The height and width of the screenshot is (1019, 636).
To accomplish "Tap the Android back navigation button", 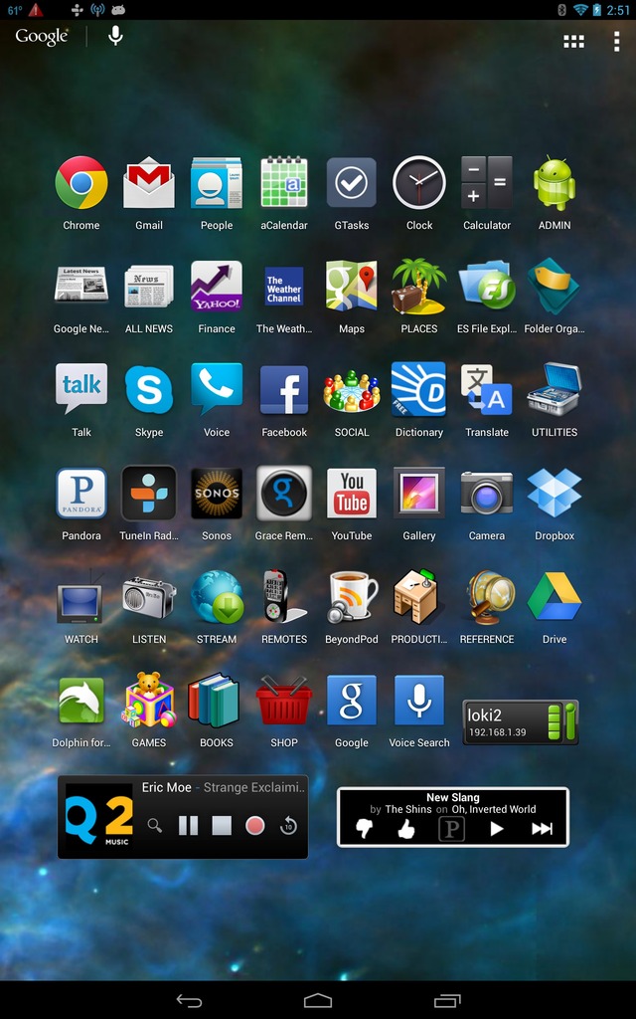I will [x=189, y=1001].
